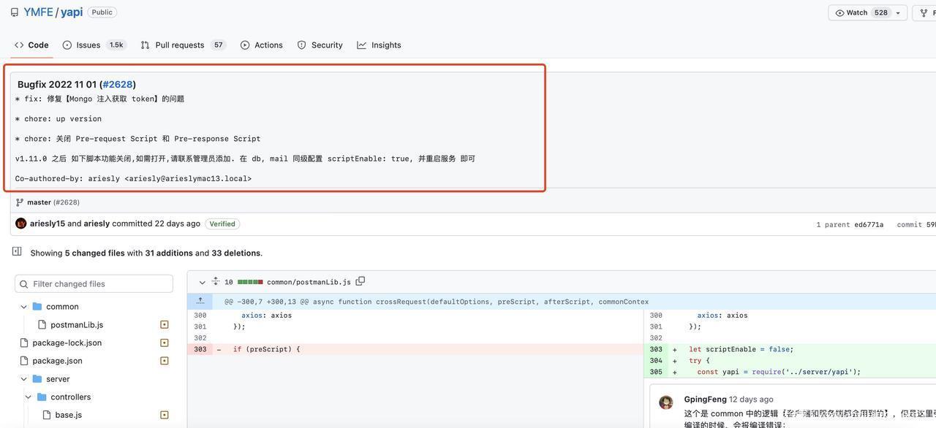Go to the Insights tab
Viewport: 936px width, 428px height.
tap(385, 45)
